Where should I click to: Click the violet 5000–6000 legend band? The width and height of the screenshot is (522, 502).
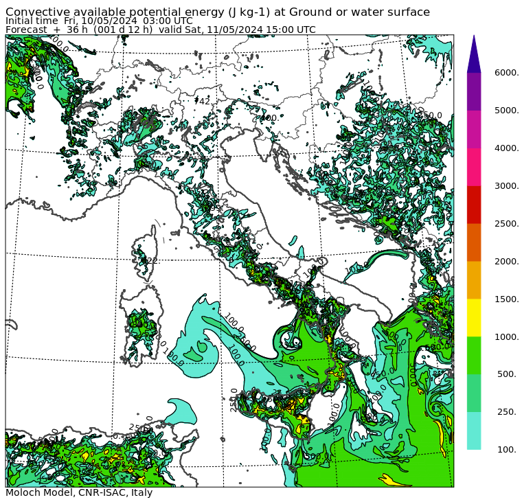(474, 91)
